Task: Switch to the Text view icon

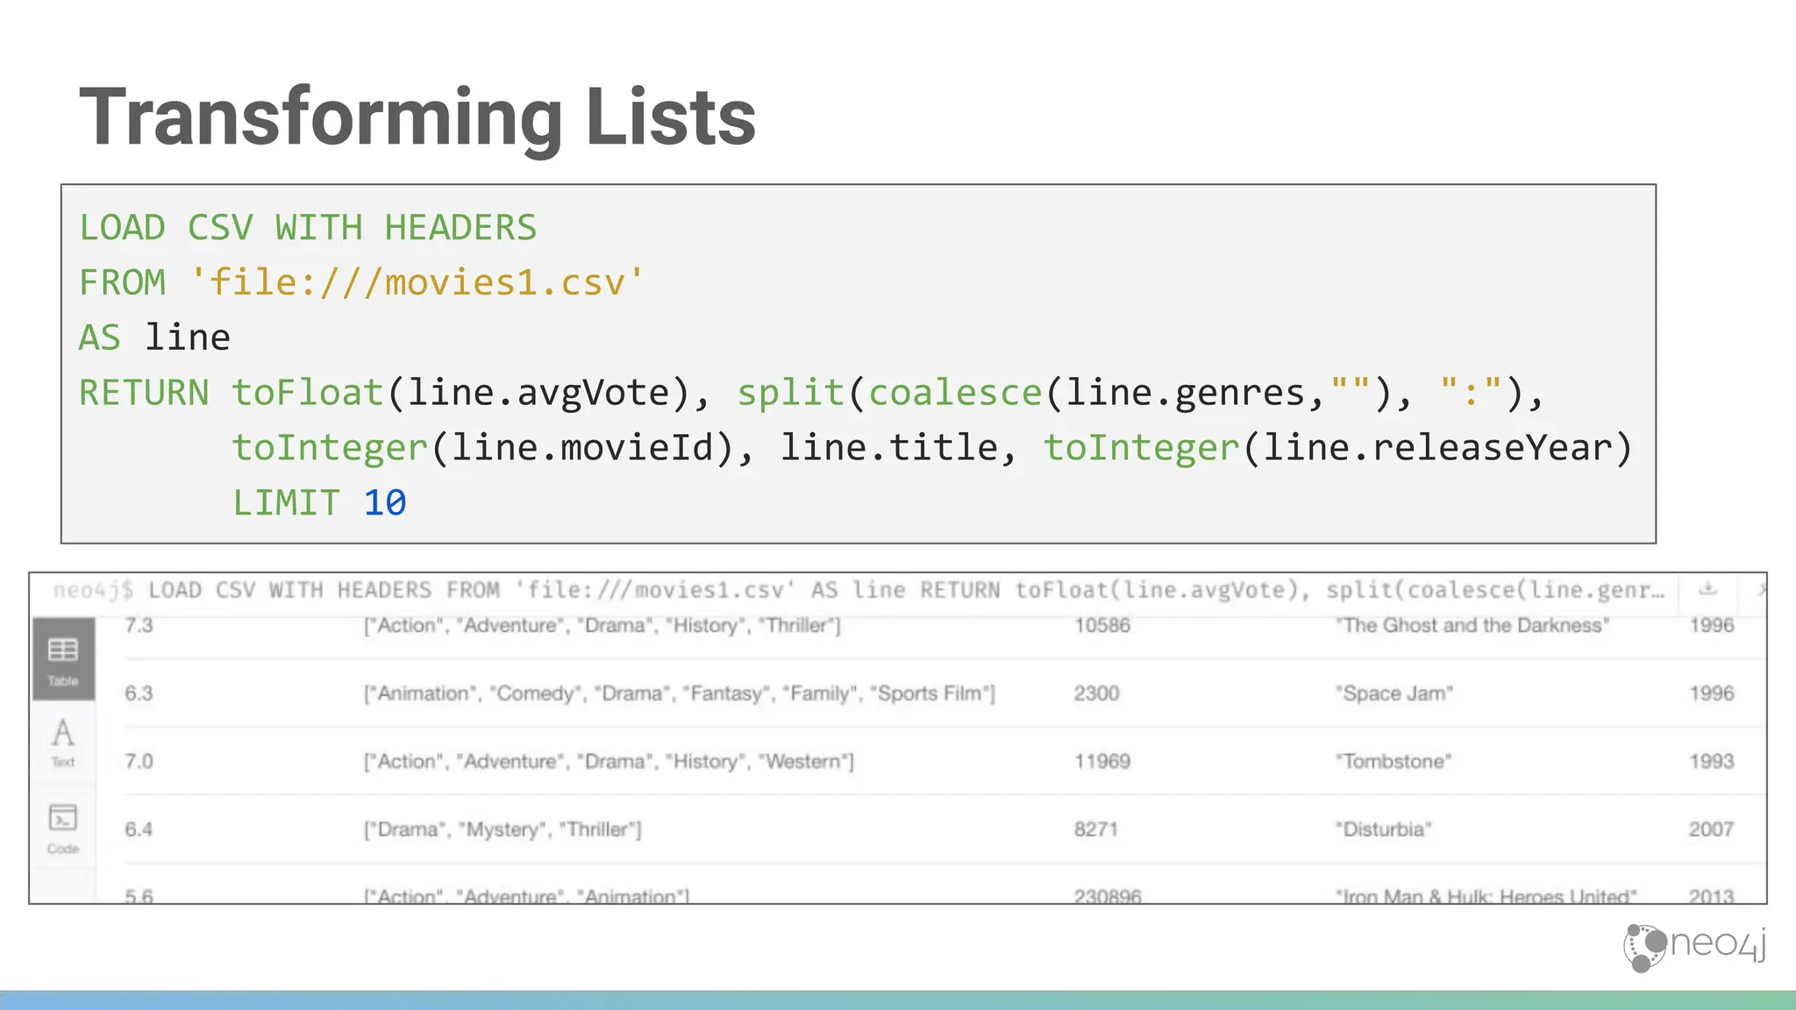Action: point(63,742)
